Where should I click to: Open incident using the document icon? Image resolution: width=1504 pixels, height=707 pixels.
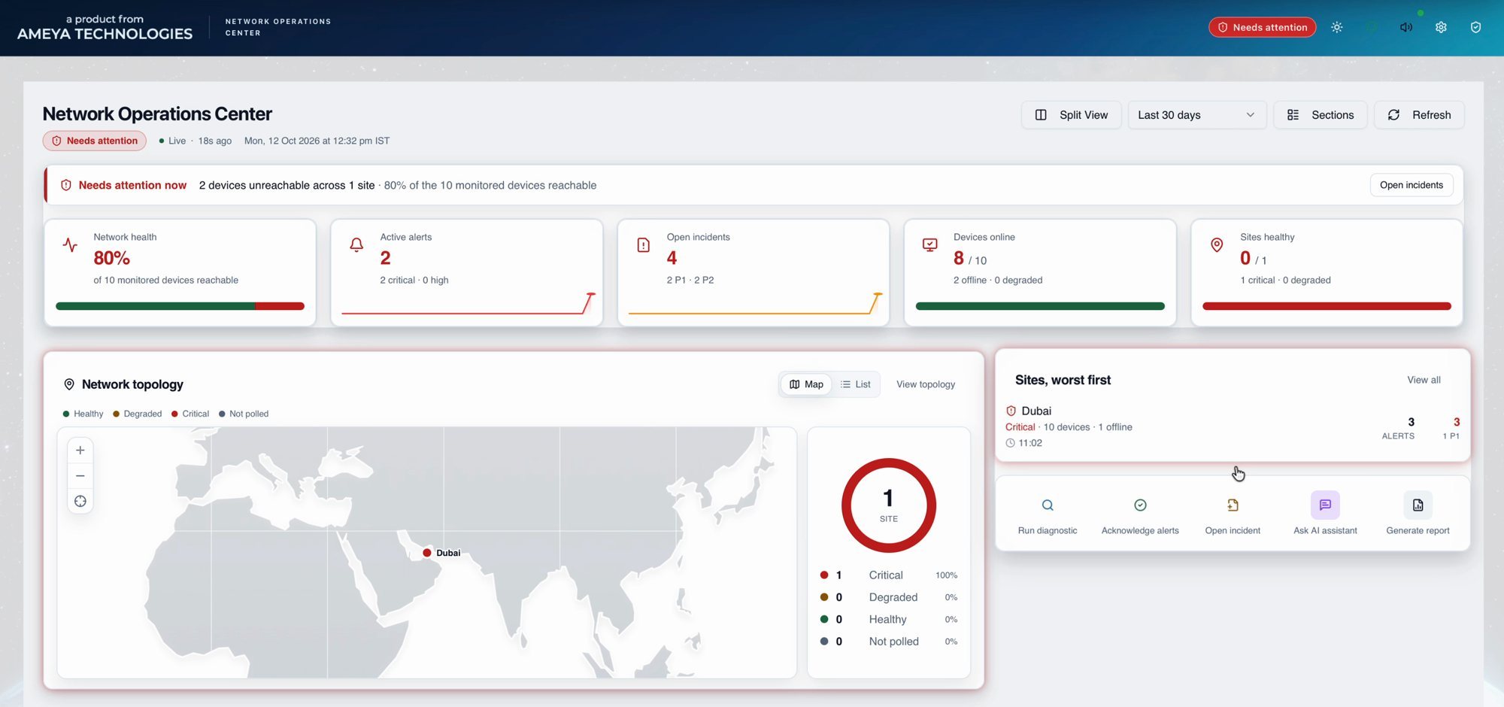[x=1233, y=505]
